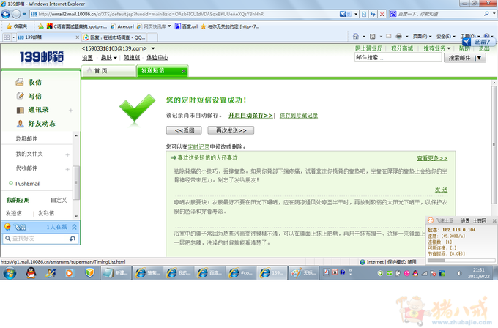
Task: Click the IE back navigation arrow
Action: click(x=6, y=14)
